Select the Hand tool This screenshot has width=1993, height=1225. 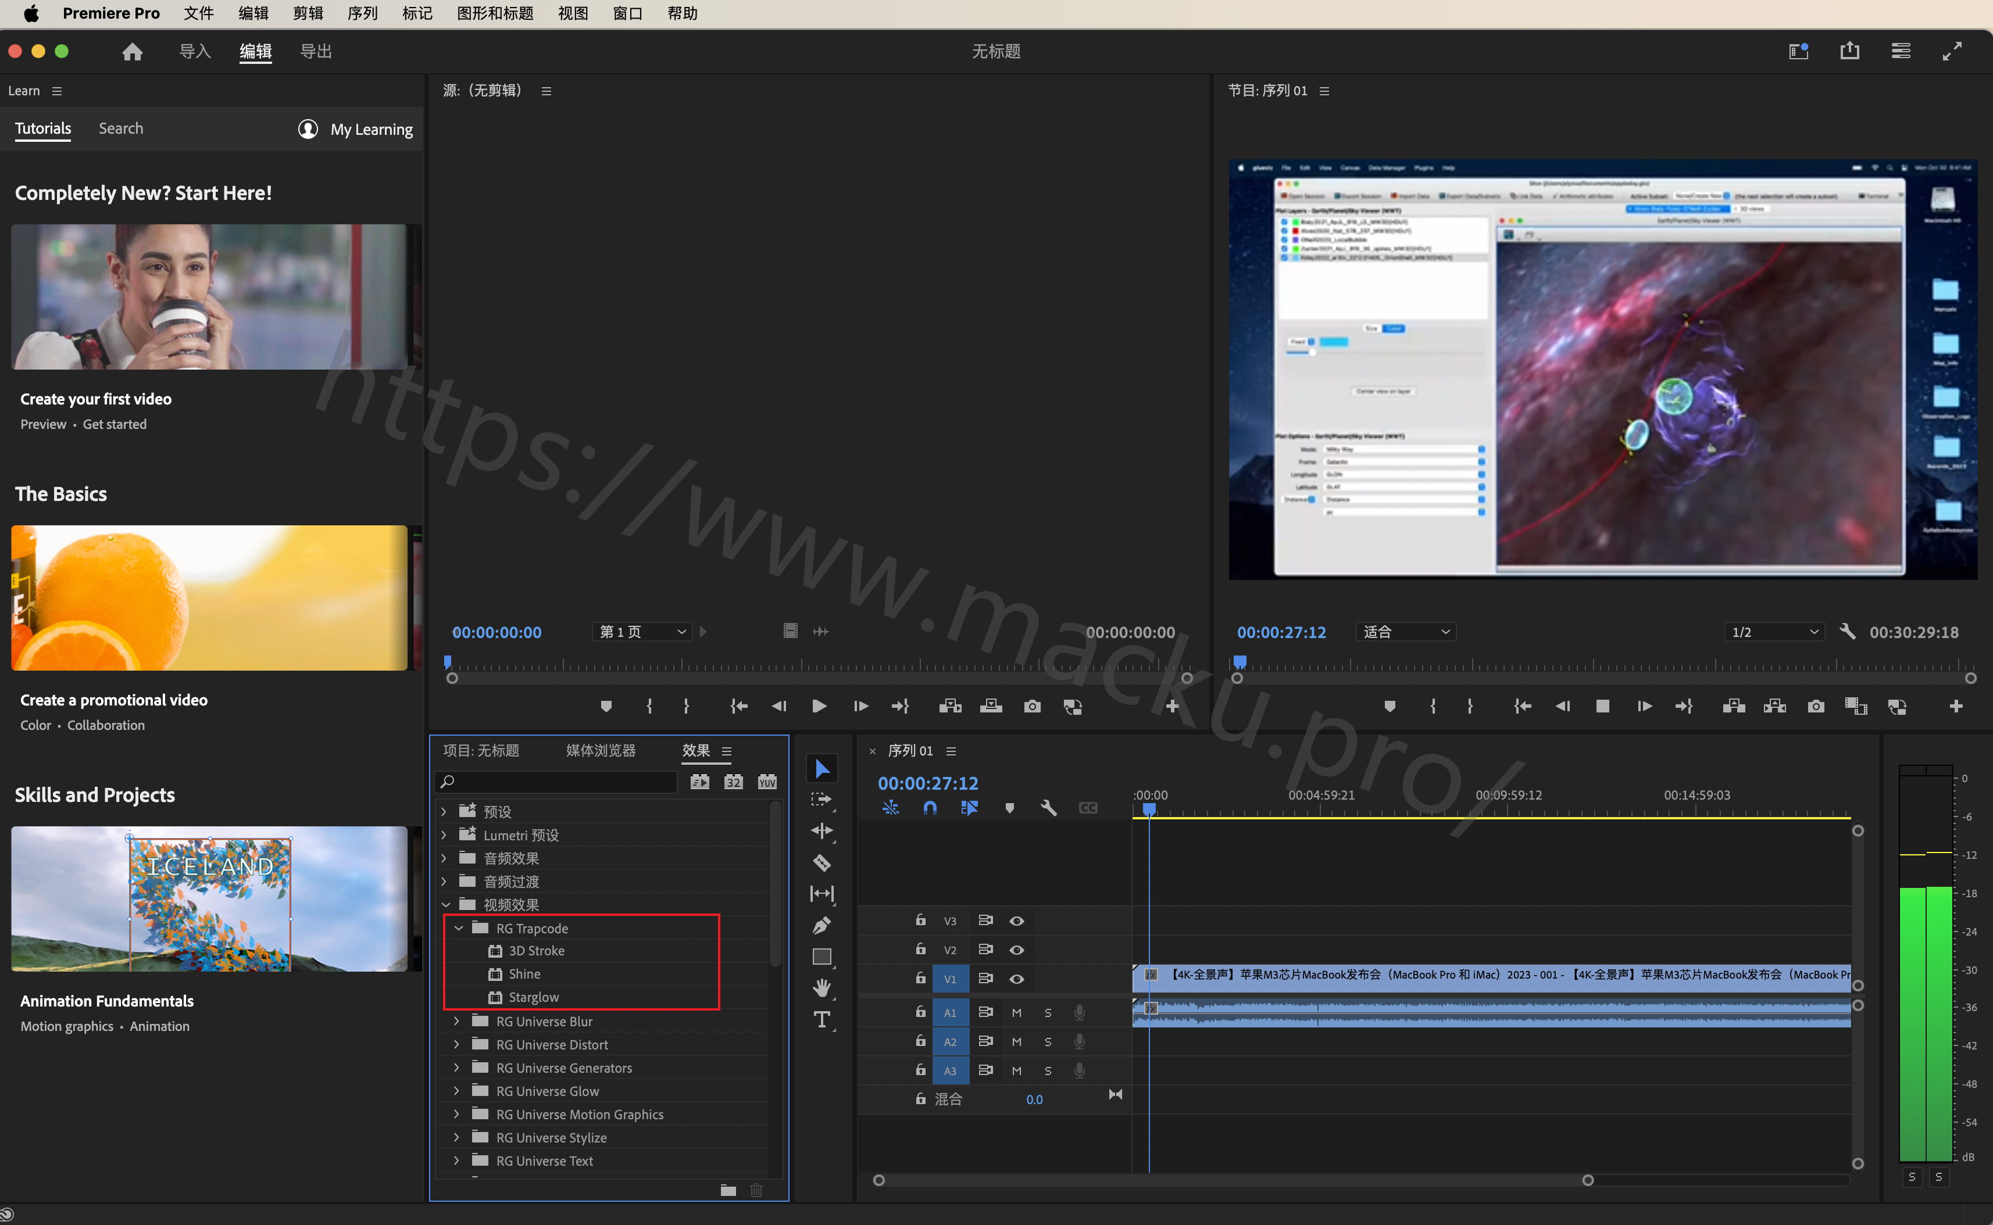tap(822, 988)
